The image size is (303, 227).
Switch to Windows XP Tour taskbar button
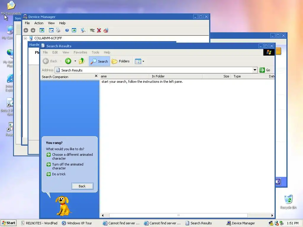[x=77, y=223]
